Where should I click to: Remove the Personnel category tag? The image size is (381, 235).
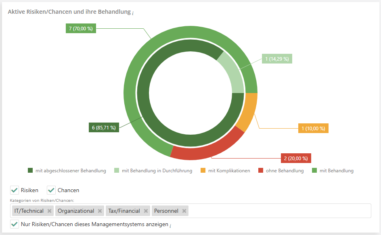[184, 211]
